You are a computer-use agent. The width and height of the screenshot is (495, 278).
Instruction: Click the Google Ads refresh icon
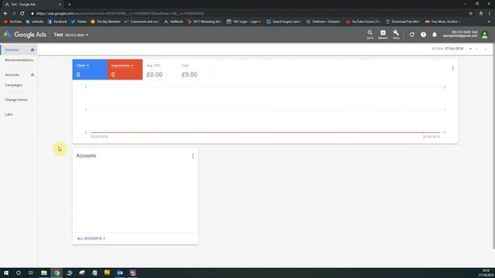click(x=411, y=35)
